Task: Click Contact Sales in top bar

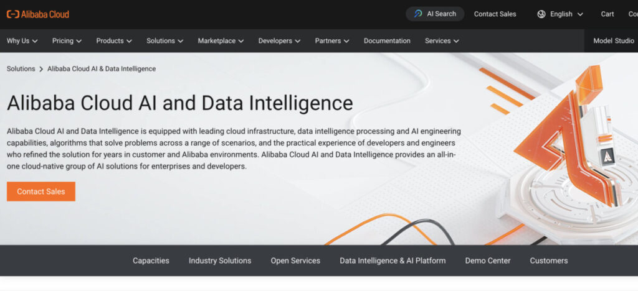Action: pos(495,14)
